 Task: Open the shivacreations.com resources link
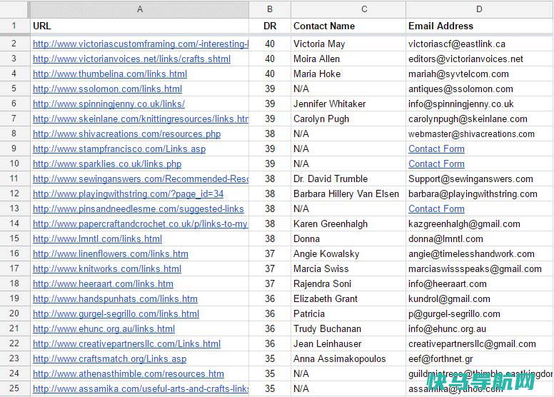point(126,134)
